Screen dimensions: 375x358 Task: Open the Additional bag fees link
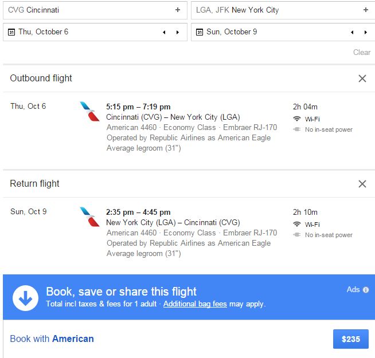coord(195,304)
